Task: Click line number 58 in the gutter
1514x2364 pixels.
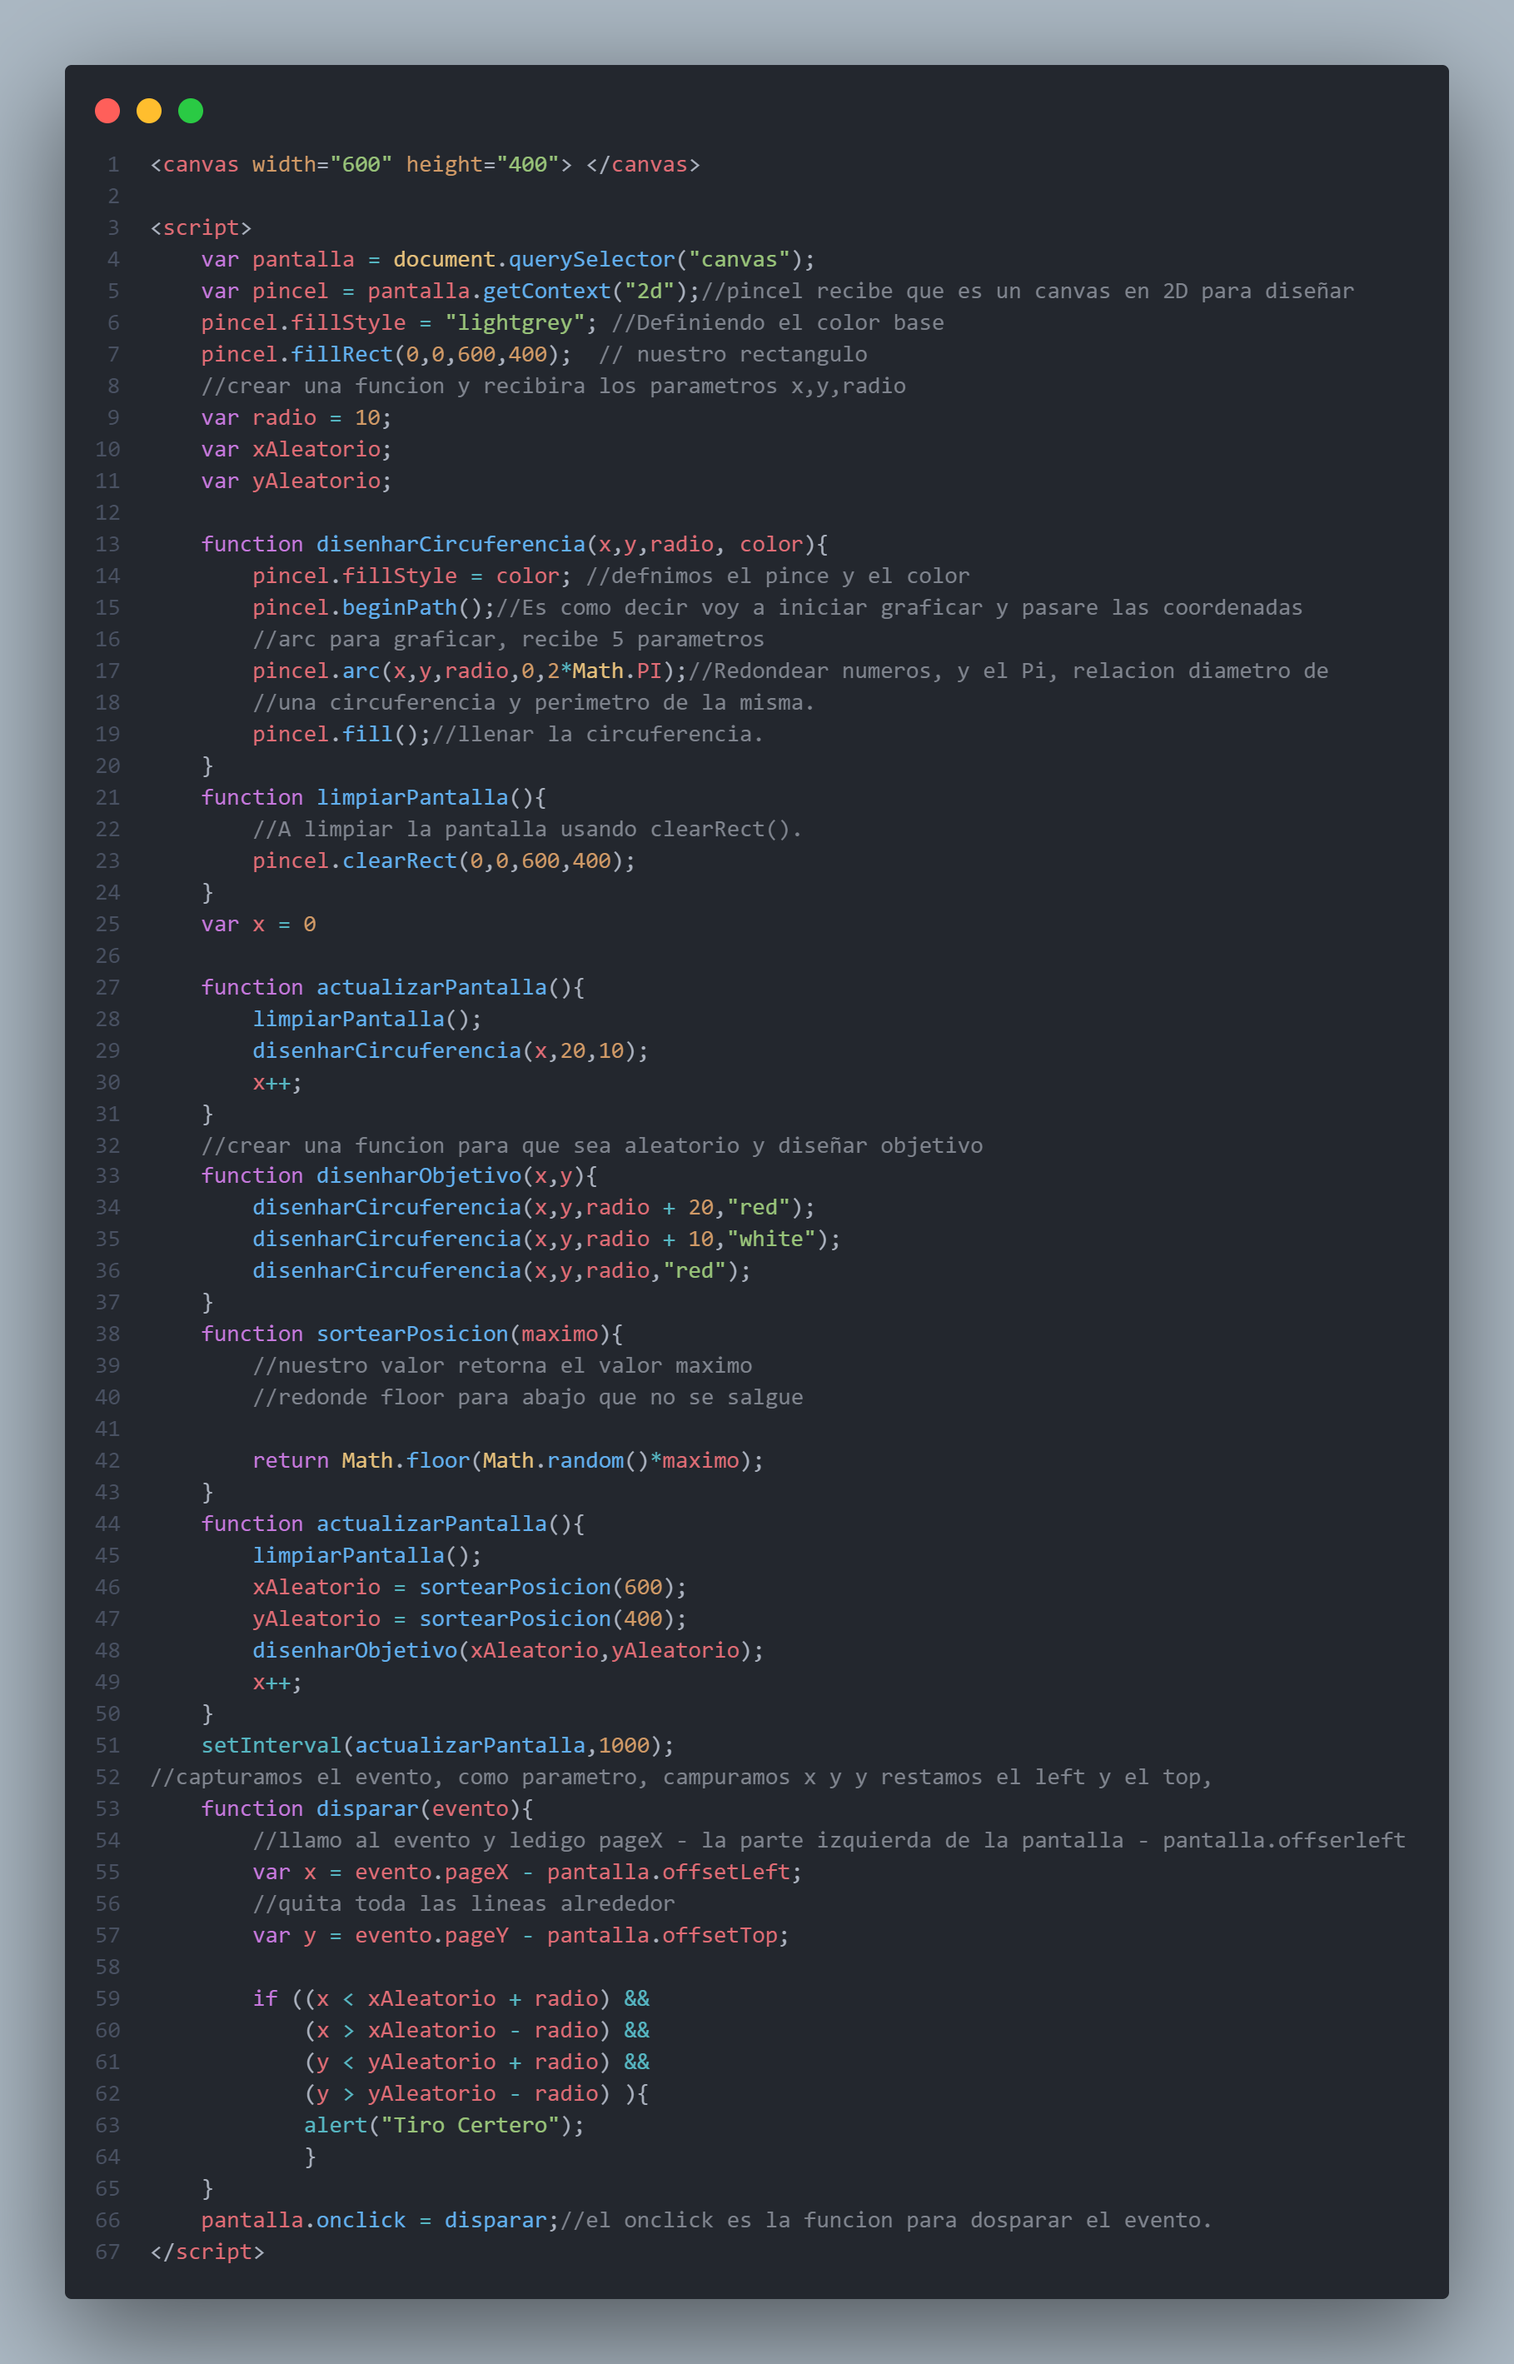Action: 107,1966
